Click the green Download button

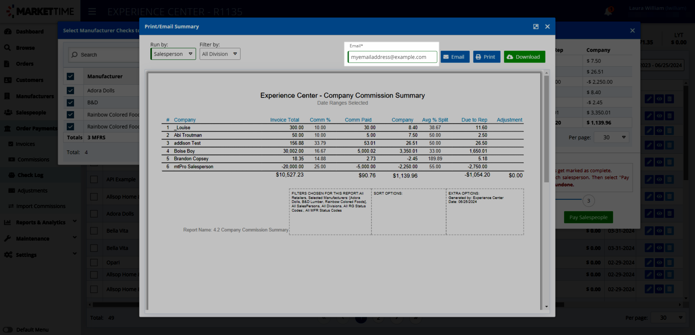(525, 57)
